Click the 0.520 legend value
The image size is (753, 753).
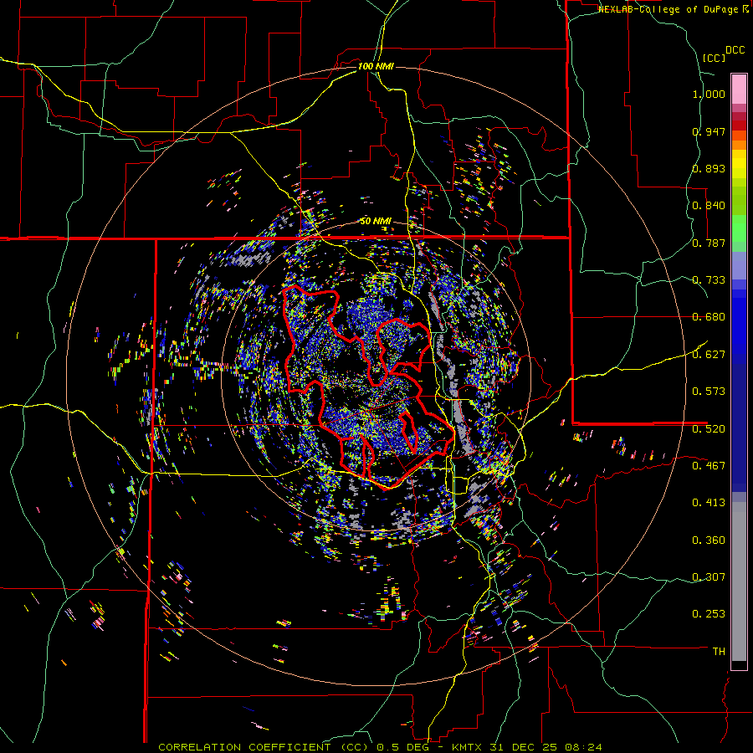click(709, 429)
